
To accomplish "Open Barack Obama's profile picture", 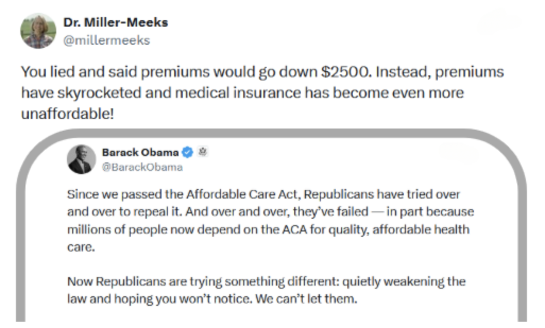I will pos(81,159).
